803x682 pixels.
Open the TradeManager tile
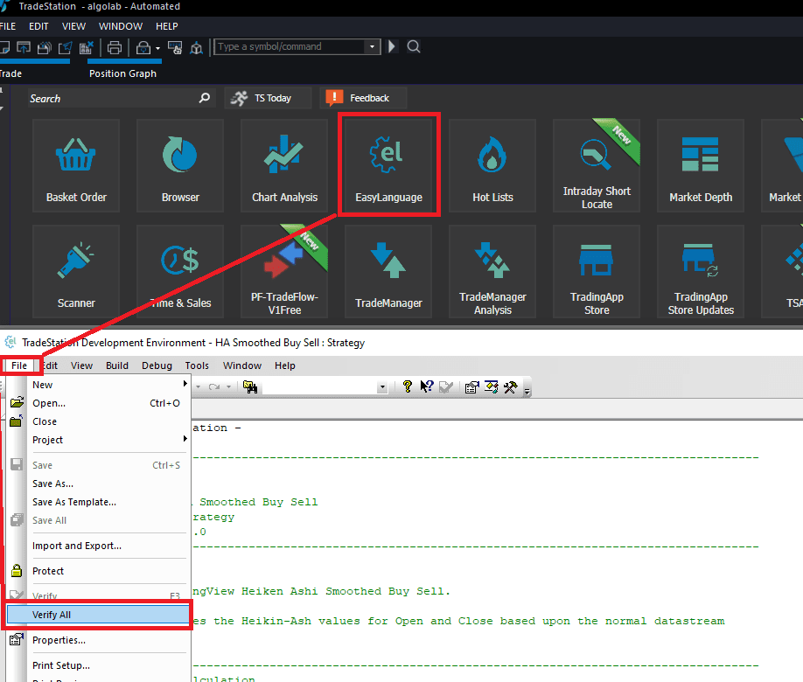pos(388,269)
